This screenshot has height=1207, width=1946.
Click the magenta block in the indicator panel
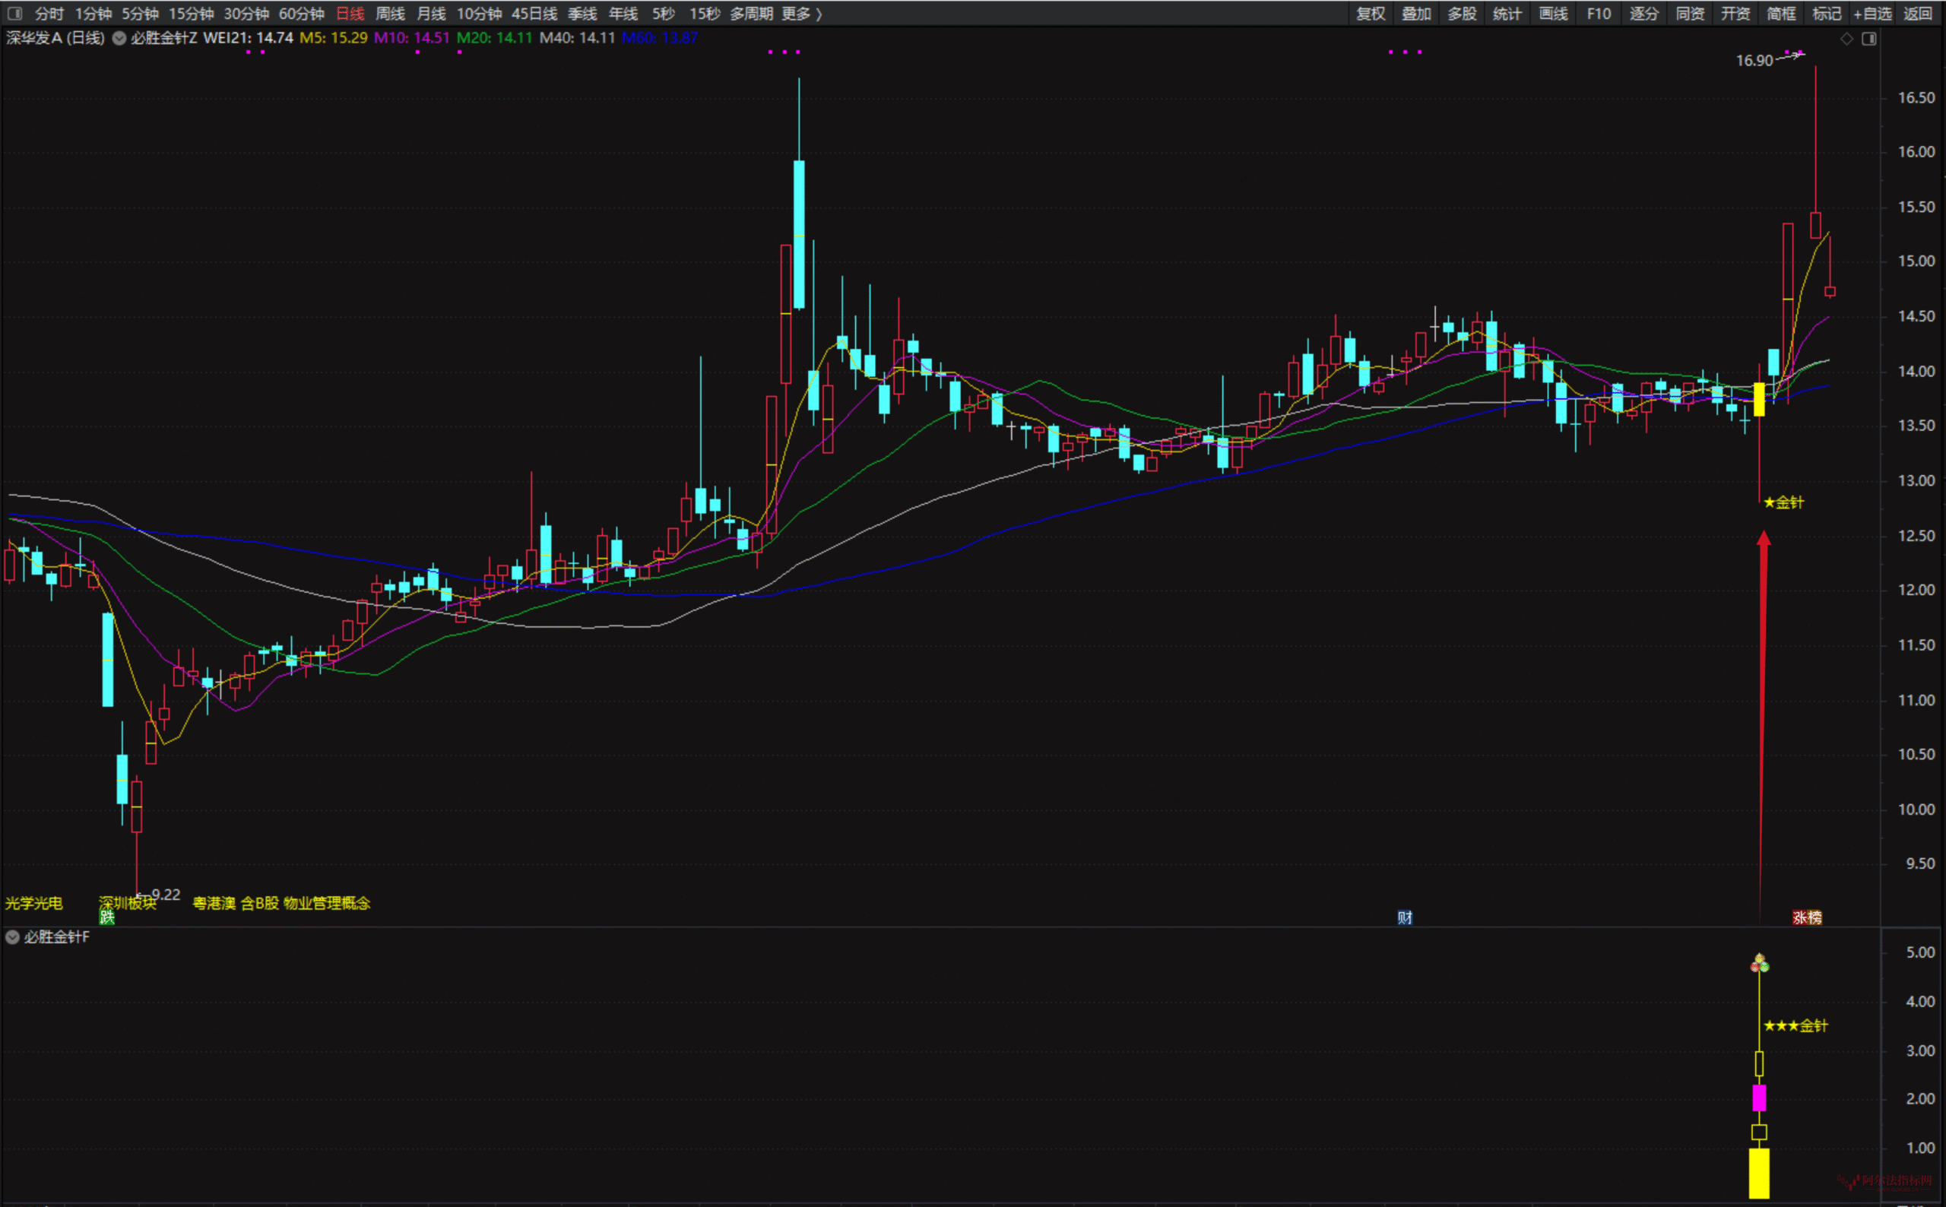tap(1759, 1098)
